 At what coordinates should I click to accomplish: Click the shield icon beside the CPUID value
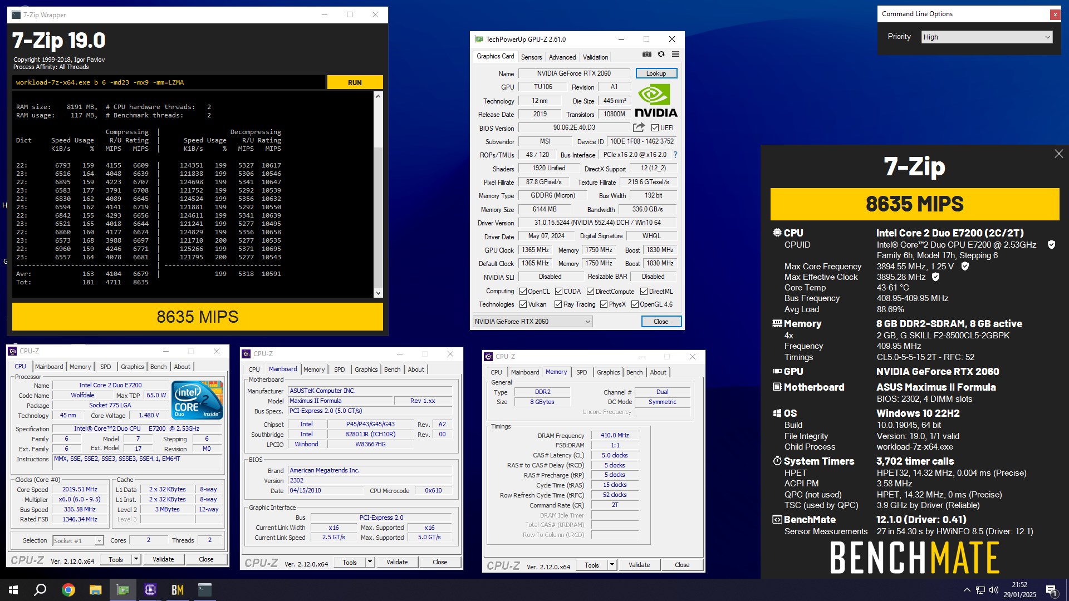pos(1051,245)
